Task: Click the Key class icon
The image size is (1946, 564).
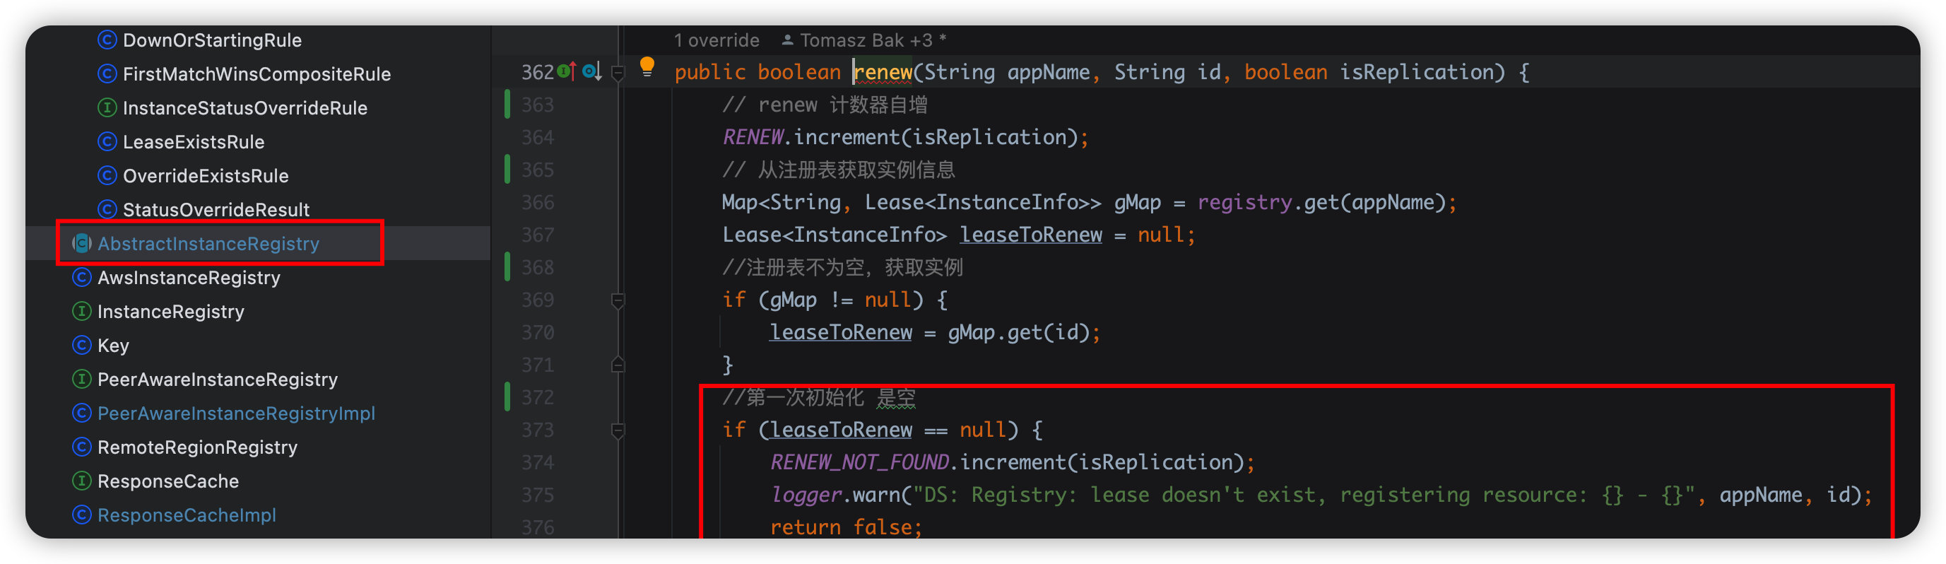Action: (x=81, y=346)
